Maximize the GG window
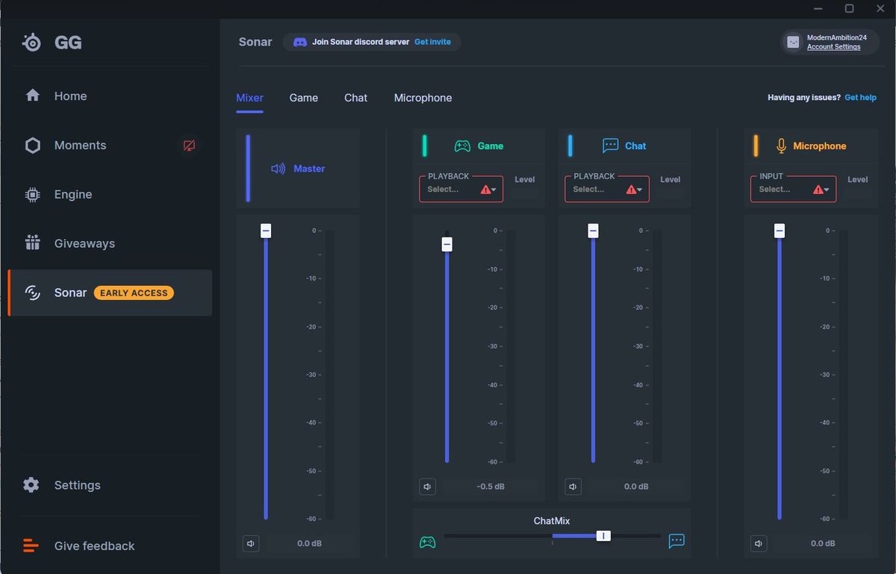This screenshot has width=896, height=574. 849,8
